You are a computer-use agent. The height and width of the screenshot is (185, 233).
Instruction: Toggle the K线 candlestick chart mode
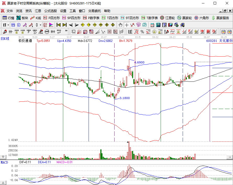(x=36, y=18)
